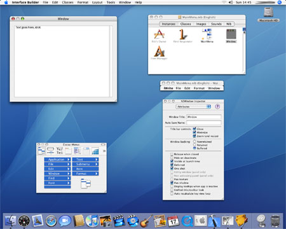
Task: Select the Retained backing radio button
Action: pos(194,145)
